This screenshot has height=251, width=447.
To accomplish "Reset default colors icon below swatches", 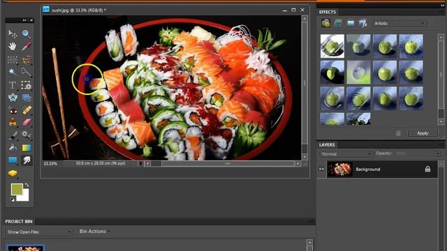I will 13,199.
